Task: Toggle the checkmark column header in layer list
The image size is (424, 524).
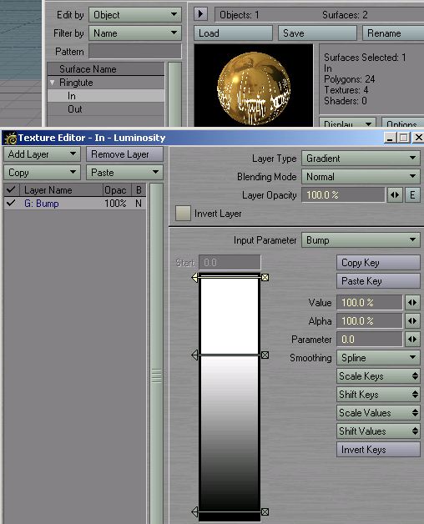Action: [11, 189]
